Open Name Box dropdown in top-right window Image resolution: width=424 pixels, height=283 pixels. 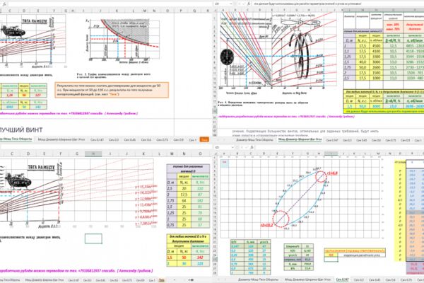[230, 4]
